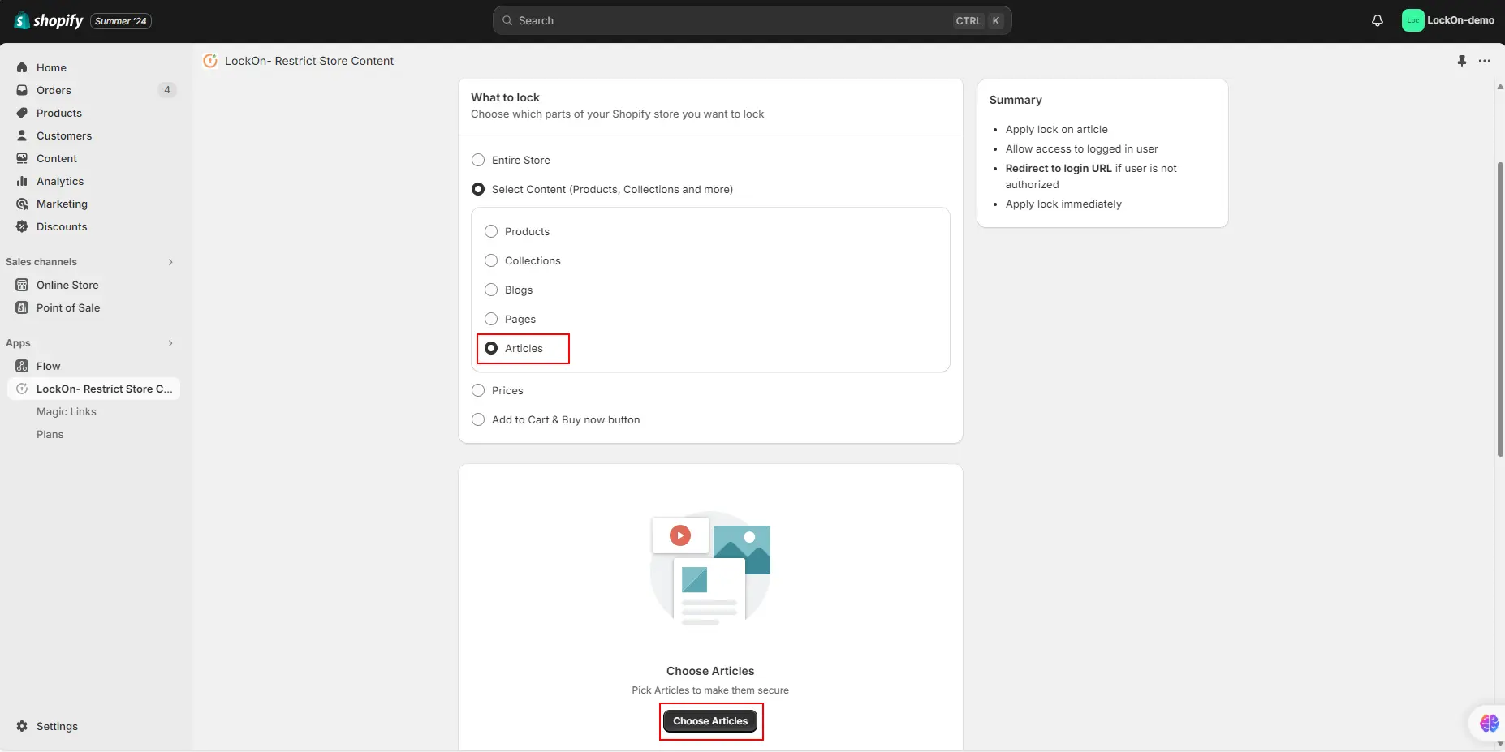Screen dimensions: 1505x752
Task: Click the Discounts badge icon
Action: point(22,226)
